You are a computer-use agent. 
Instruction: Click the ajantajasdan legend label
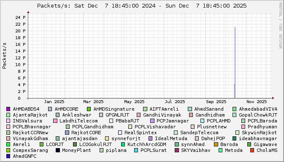(80, 138)
